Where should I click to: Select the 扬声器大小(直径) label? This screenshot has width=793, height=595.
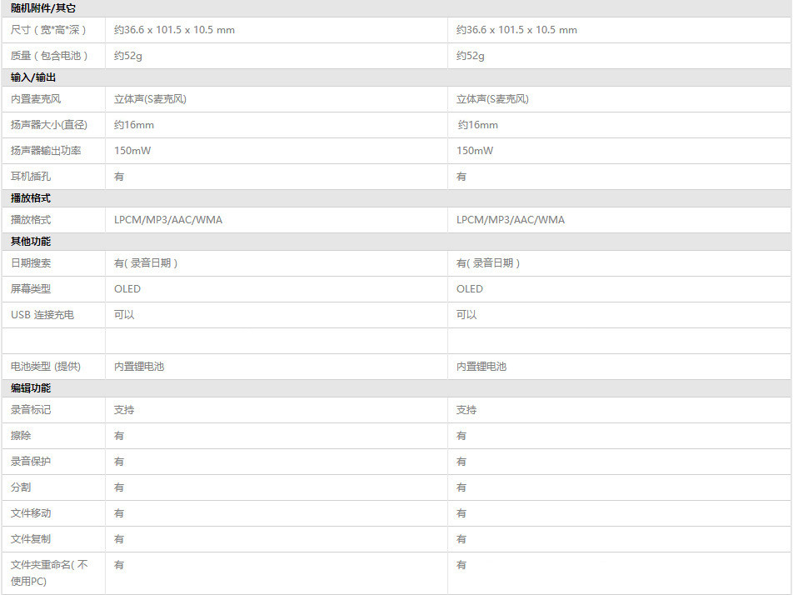[46, 125]
